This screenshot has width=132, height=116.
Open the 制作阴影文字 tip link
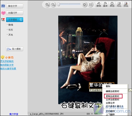[7, 65]
